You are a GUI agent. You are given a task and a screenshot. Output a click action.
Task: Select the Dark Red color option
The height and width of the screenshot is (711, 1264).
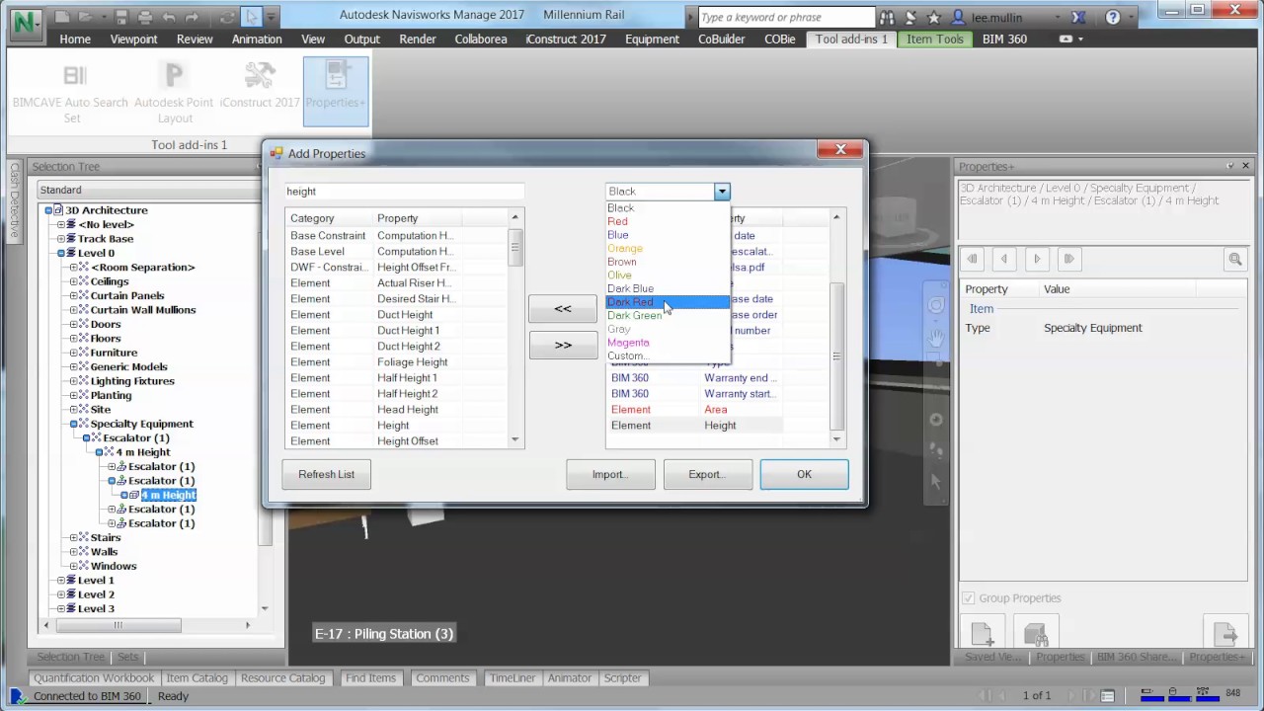667,302
